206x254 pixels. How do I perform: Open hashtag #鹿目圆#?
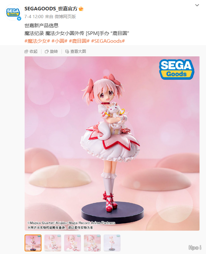click(79, 41)
